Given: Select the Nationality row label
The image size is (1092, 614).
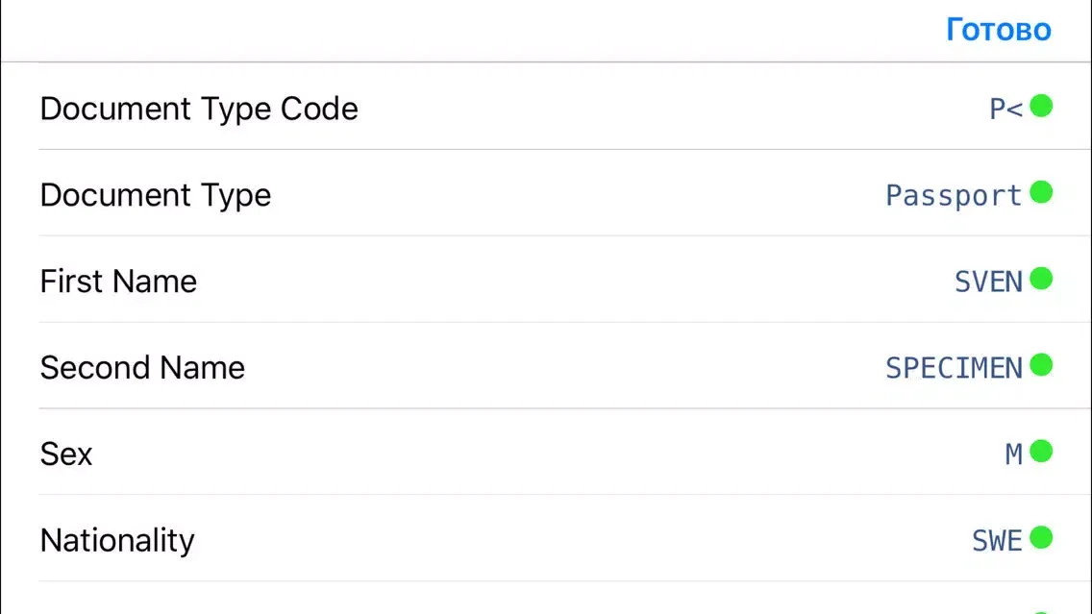Looking at the screenshot, I should (x=117, y=541).
